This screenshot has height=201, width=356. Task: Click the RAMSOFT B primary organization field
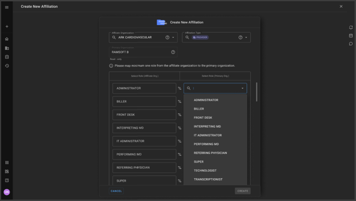[143, 52]
